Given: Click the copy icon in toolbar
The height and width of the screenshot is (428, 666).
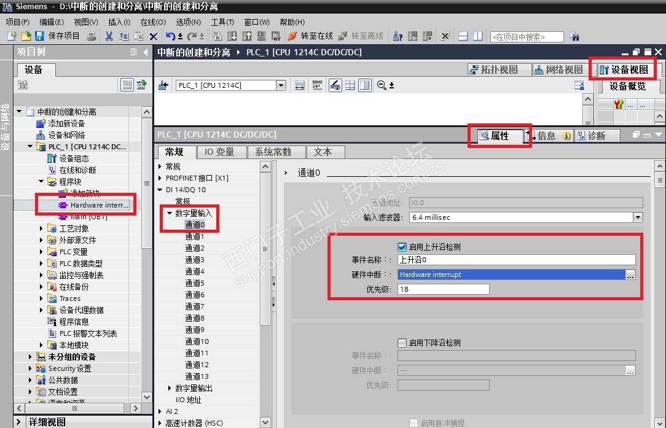Looking at the screenshot, I should point(123,36).
